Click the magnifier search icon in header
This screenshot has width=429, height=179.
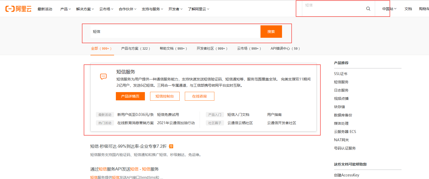[x=368, y=9]
